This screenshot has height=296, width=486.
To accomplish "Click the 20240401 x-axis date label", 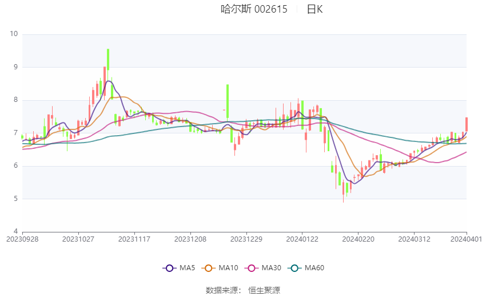I will coord(466,239).
